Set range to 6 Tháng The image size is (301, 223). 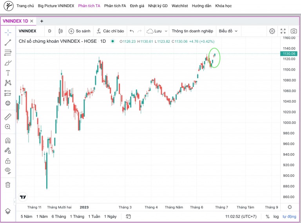click(x=59, y=216)
